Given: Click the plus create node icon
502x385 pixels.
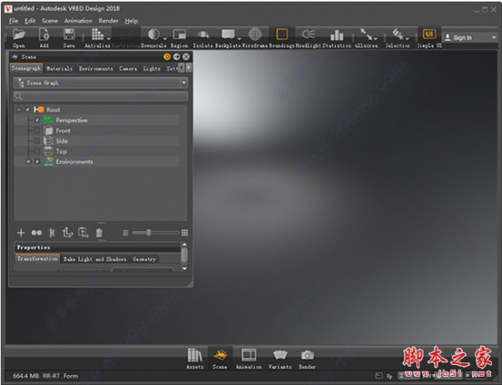Looking at the screenshot, I should click(21, 233).
